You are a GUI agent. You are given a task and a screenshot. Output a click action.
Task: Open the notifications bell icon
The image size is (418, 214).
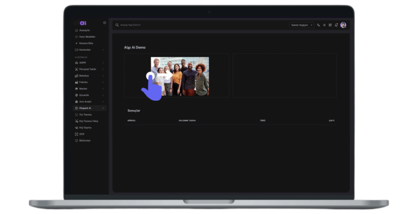[x=336, y=25]
